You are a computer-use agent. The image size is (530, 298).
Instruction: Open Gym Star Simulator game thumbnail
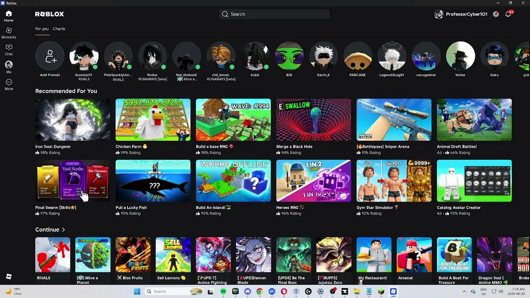(394, 181)
